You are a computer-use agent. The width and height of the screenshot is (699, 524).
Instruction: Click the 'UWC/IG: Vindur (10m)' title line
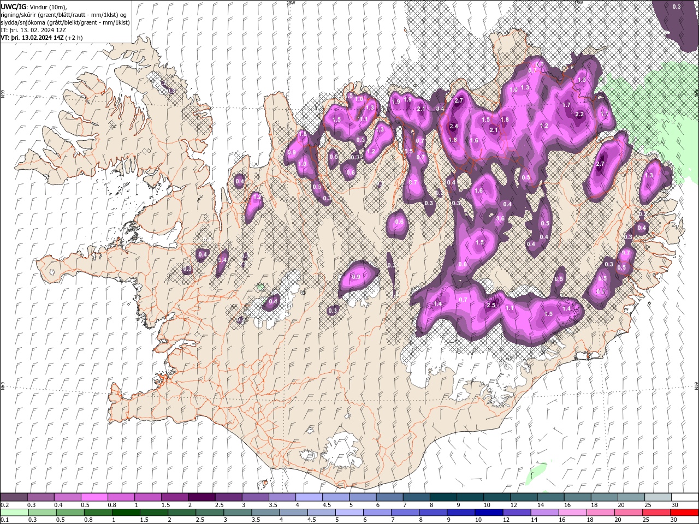[x=33, y=7]
